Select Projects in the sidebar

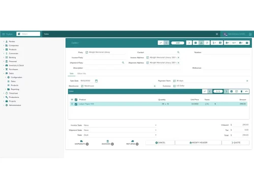[12, 101]
